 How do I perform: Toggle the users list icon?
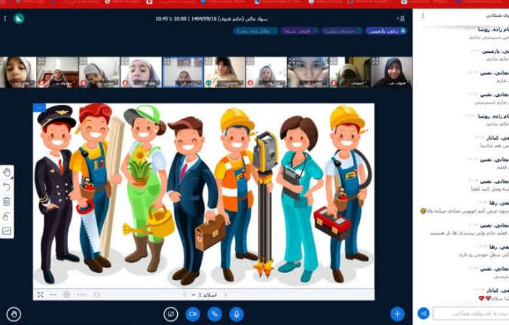401,18
